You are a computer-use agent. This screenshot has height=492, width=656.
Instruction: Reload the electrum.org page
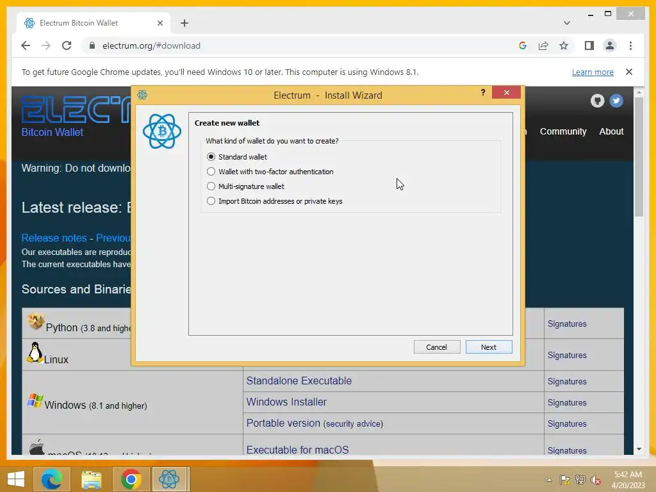coord(67,45)
